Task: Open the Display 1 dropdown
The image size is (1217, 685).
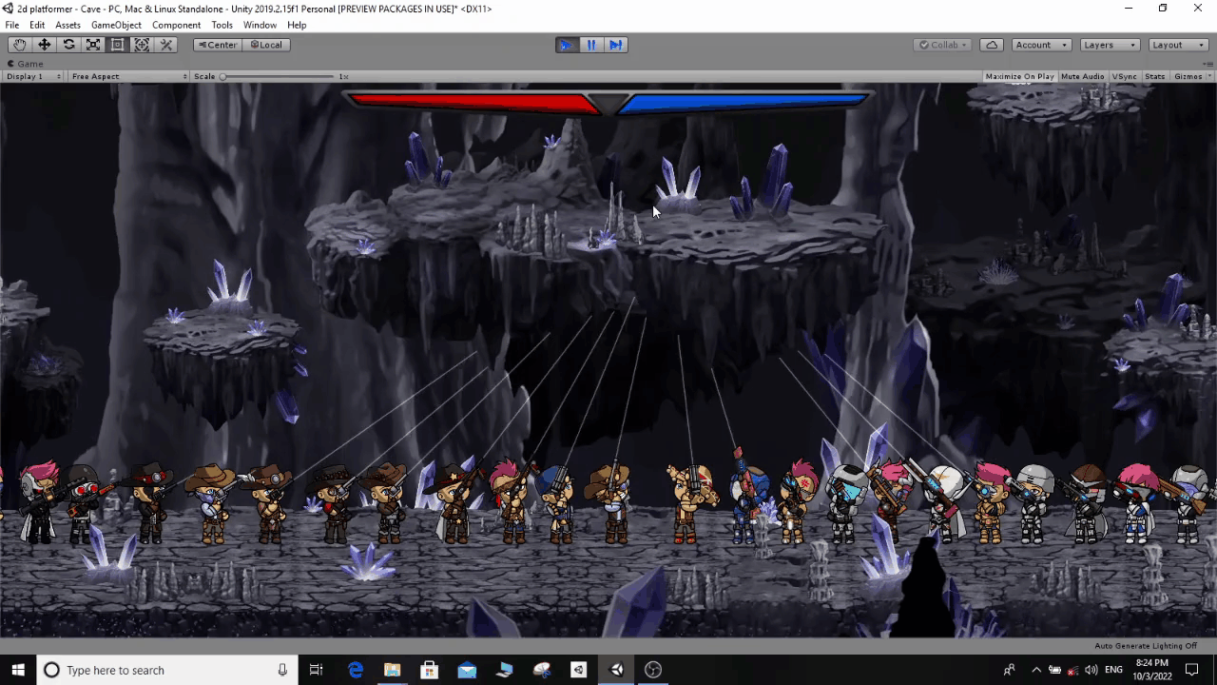Action: pyautogui.click(x=33, y=76)
